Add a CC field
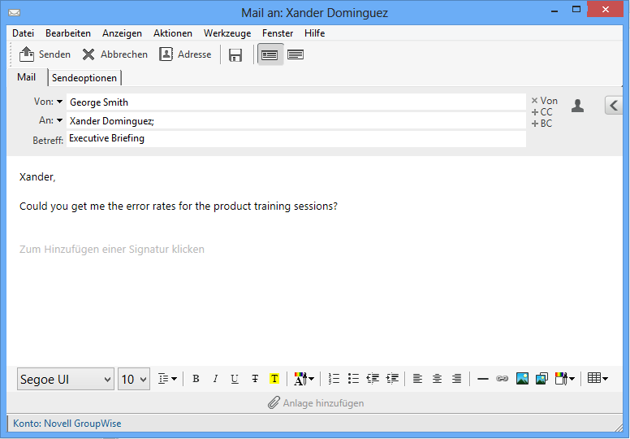The width and height of the screenshot is (630, 439). coord(542,112)
